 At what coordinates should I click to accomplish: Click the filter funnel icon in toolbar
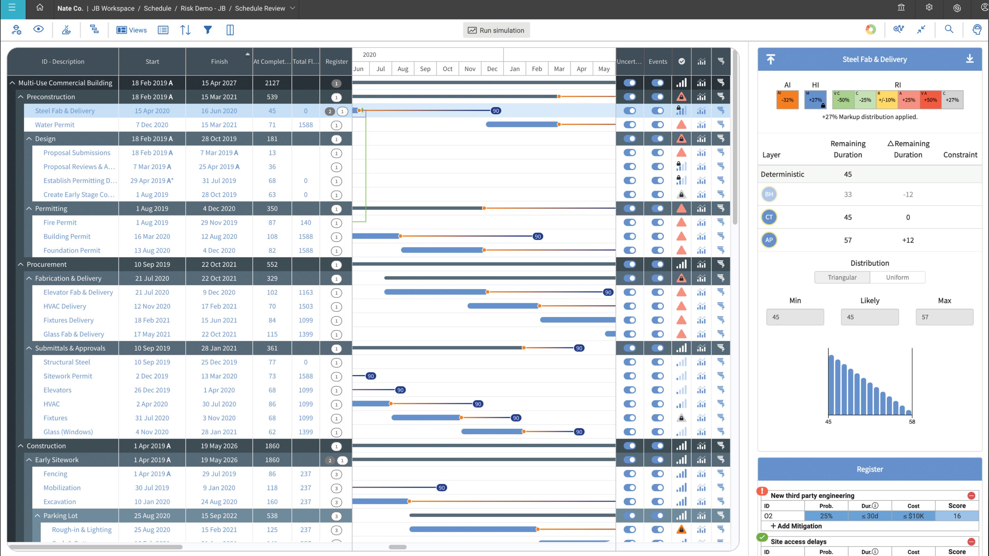(x=208, y=30)
